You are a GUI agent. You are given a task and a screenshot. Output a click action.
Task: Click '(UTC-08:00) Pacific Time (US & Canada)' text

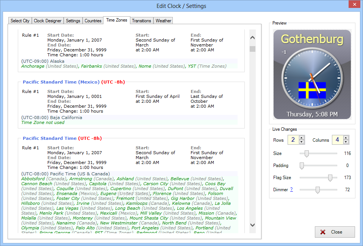click(66, 174)
